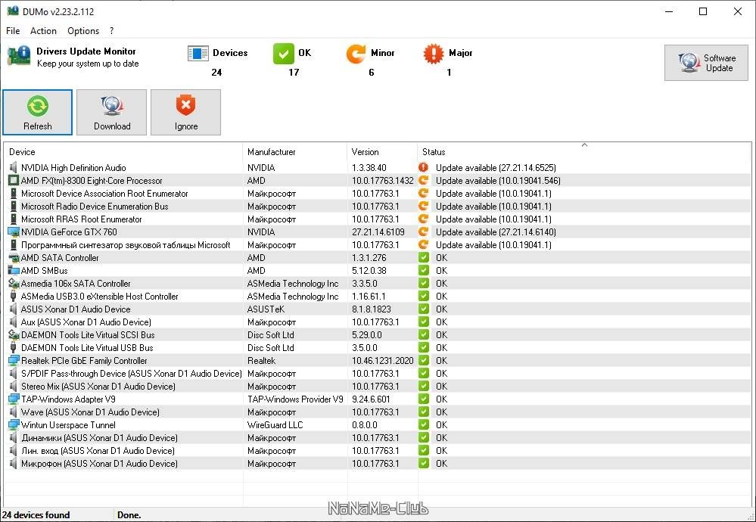Select Wave (ASUS Xonar D1 Audio Device) row
This screenshot has width=756, height=522.
pos(378,412)
